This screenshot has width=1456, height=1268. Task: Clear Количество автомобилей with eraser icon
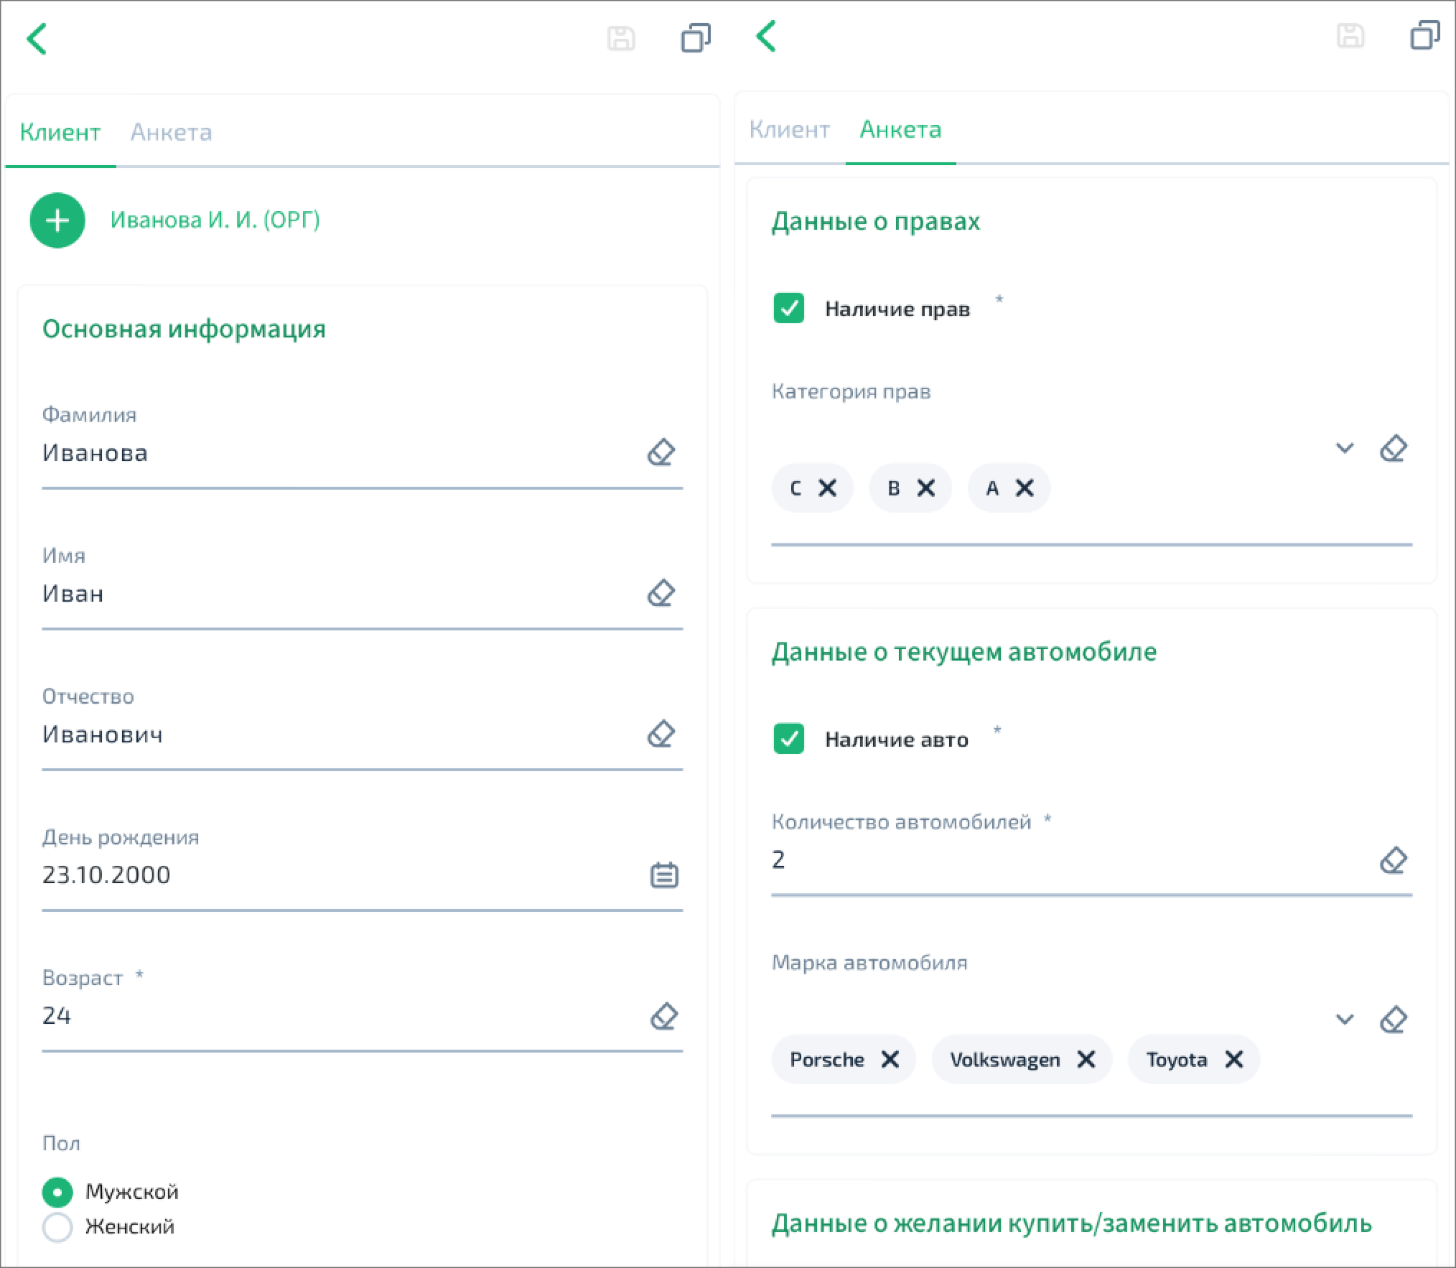click(x=1393, y=859)
